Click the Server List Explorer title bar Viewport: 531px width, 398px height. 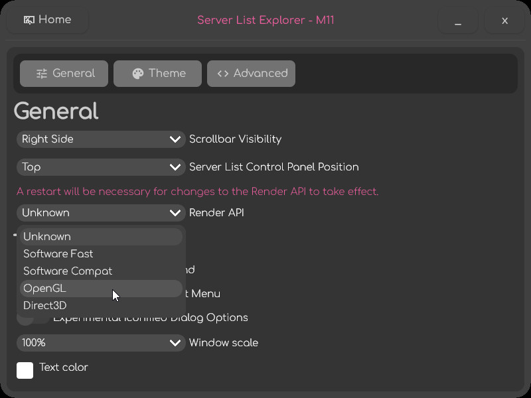(x=265, y=20)
